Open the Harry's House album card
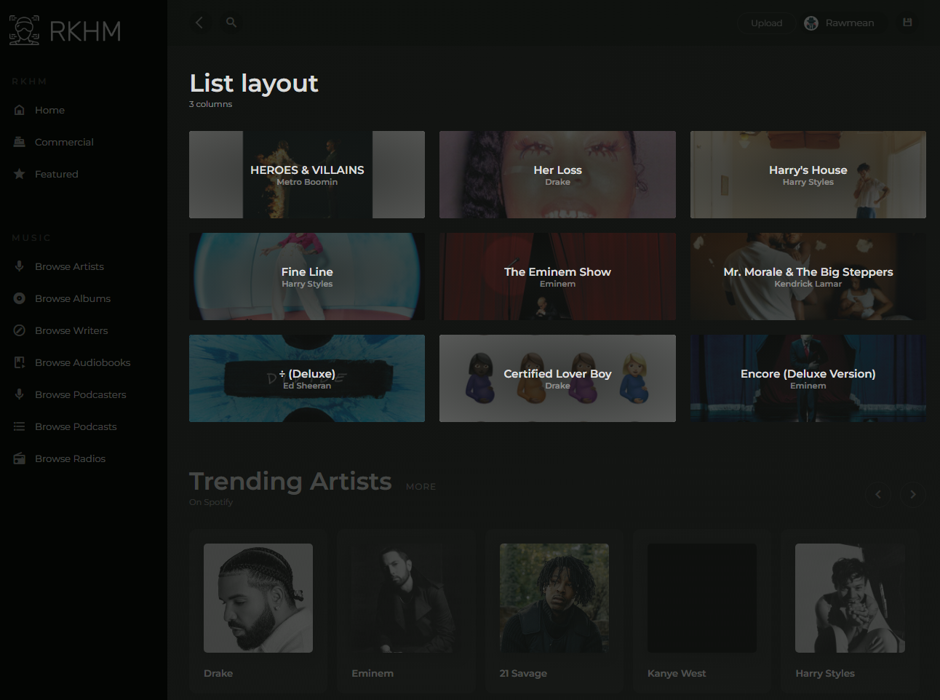The image size is (940, 700). click(808, 175)
